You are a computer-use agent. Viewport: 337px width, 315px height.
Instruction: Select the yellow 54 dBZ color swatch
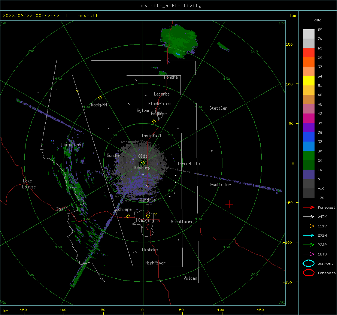click(x=309, y=81)
